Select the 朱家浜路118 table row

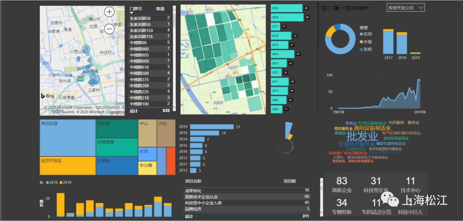pyautogui.click(x=150, y=36)
